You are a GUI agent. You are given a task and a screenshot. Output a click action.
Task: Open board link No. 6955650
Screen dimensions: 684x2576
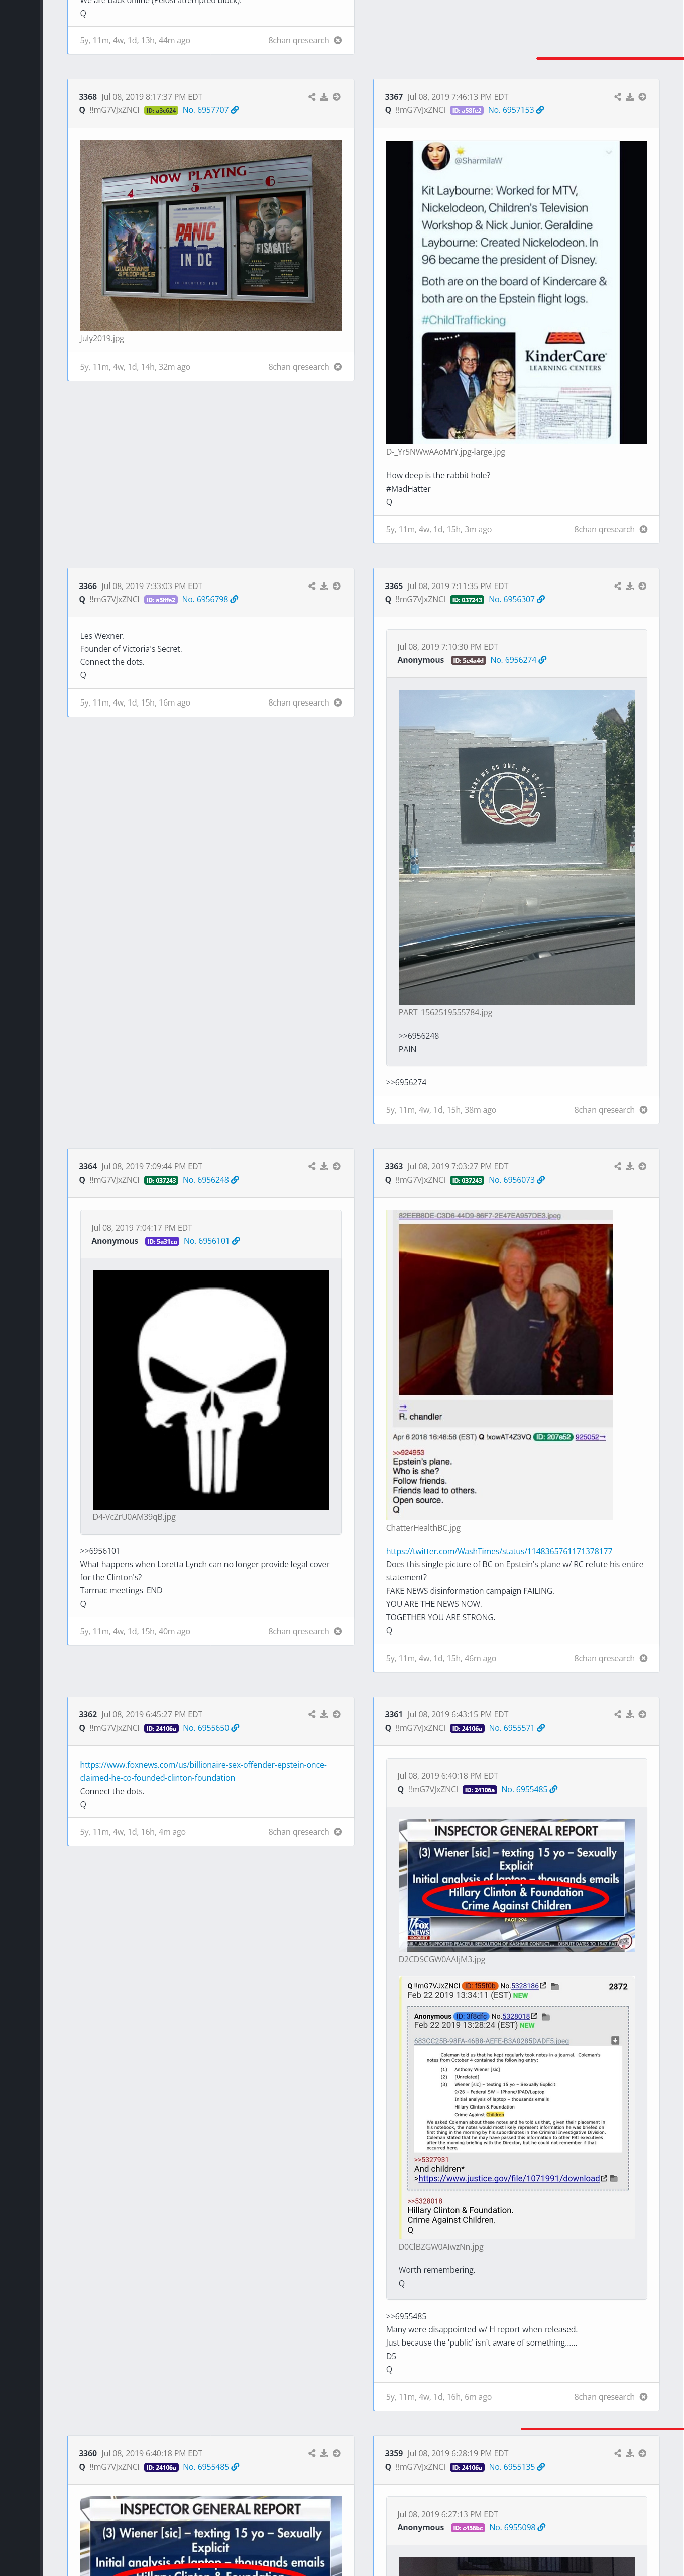(210, 1728)
